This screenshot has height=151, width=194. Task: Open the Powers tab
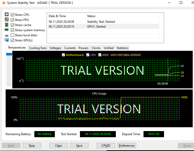tap(84, 48)
